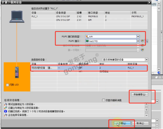Click the laptop PG/PC icon
This screenshot has width=163, height=129.
pyautogui.click(x=17, y=17)
